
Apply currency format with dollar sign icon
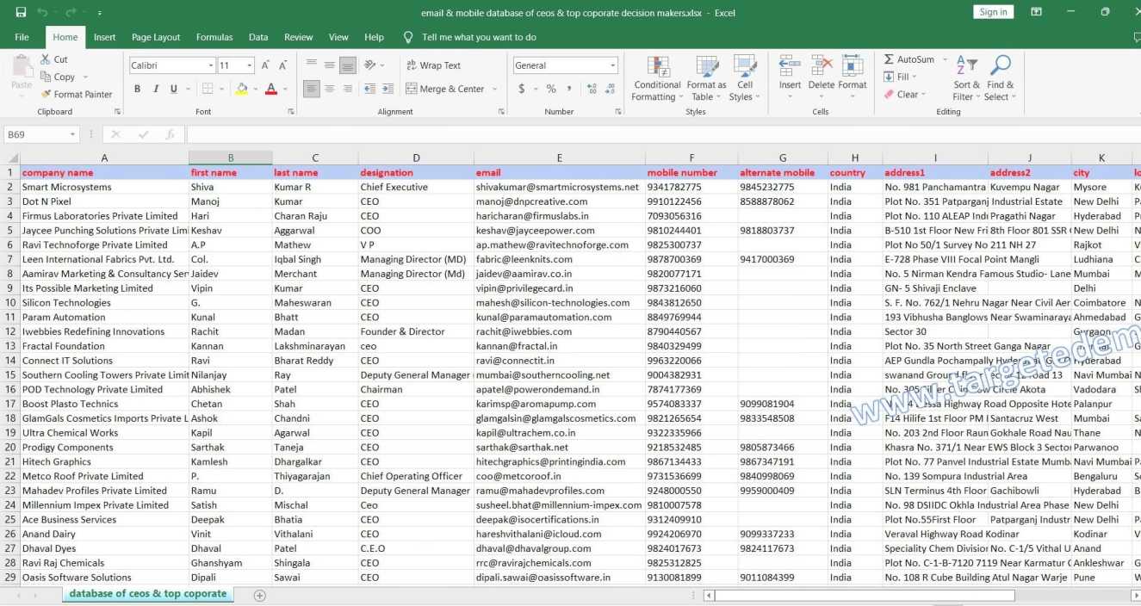[522, 89]
